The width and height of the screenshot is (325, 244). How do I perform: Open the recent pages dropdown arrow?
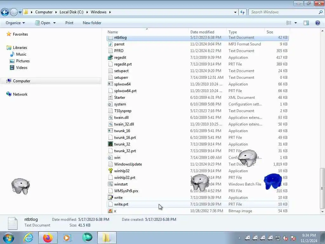click(x=20, y=12)
